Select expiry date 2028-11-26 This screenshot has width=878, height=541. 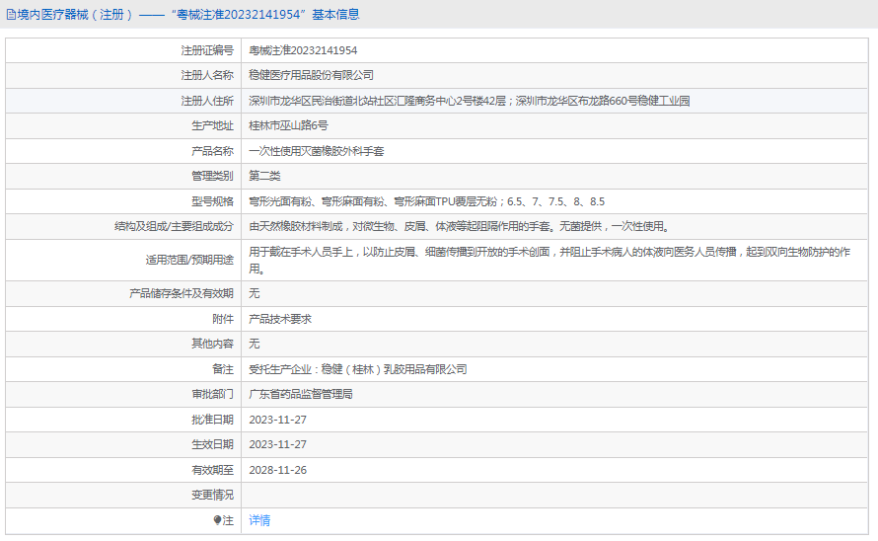[278, 470]
